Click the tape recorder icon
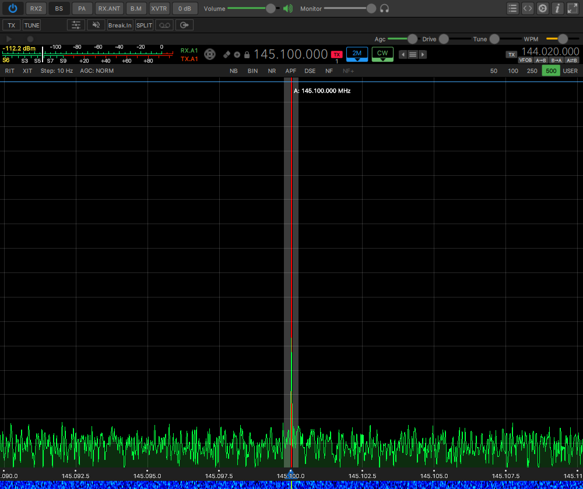This screenshot has height=489, width=583. (x=164, y=25)
